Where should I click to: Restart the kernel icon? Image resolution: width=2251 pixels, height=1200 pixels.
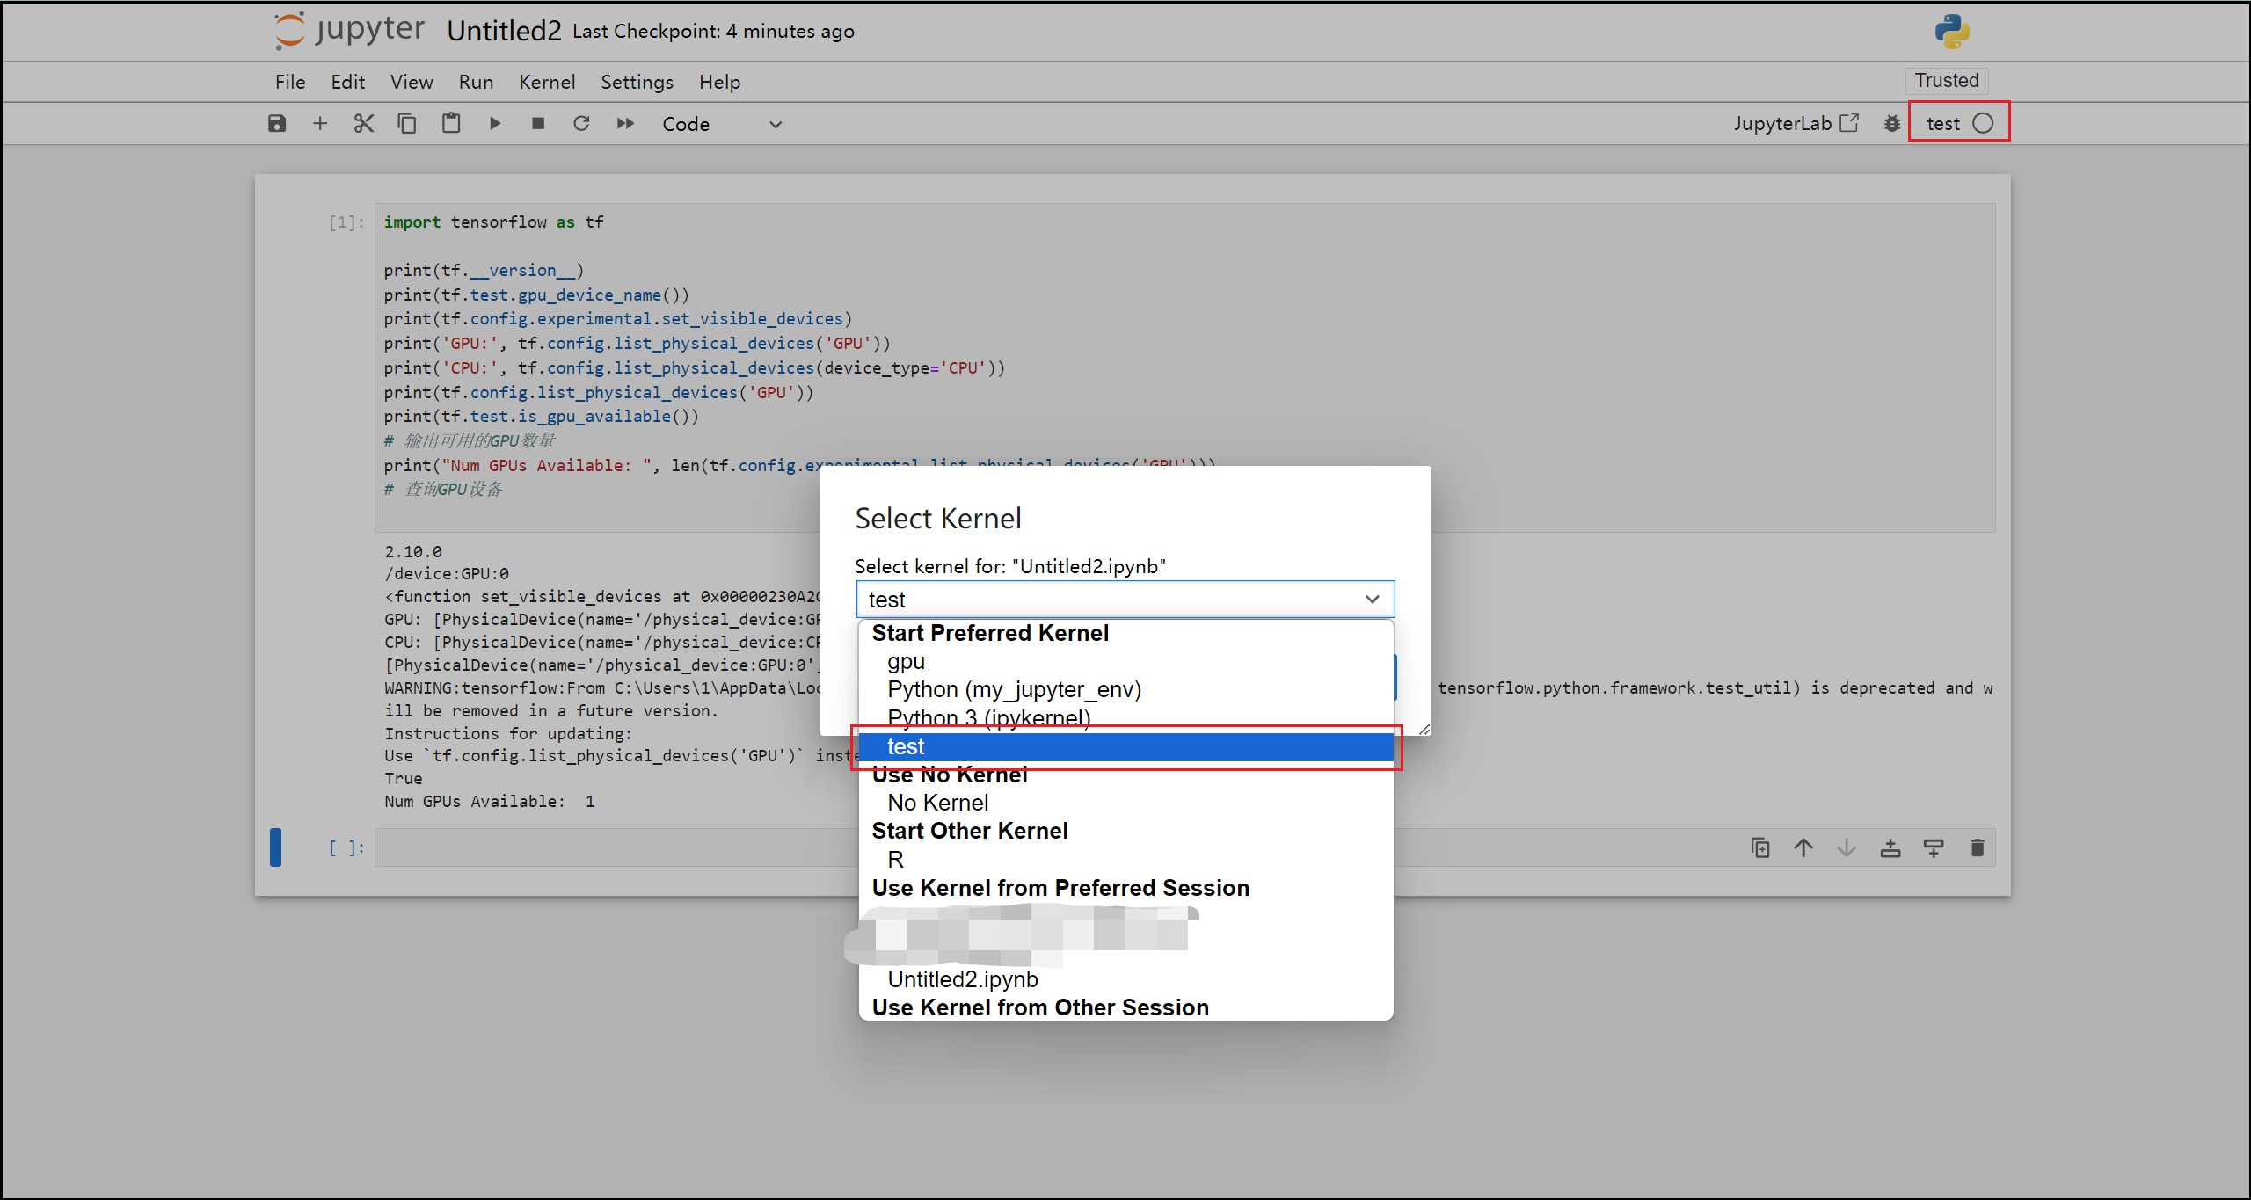(581, 124)
